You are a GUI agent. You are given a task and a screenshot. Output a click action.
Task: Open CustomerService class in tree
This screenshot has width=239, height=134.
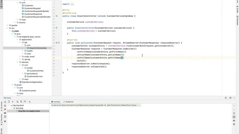click(x=35, y=76)
